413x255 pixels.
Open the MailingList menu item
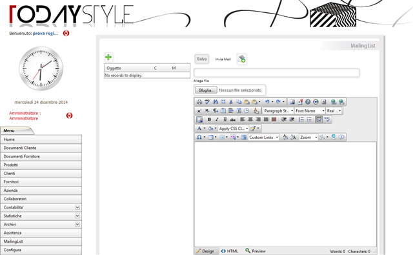[x=41, y=241]
